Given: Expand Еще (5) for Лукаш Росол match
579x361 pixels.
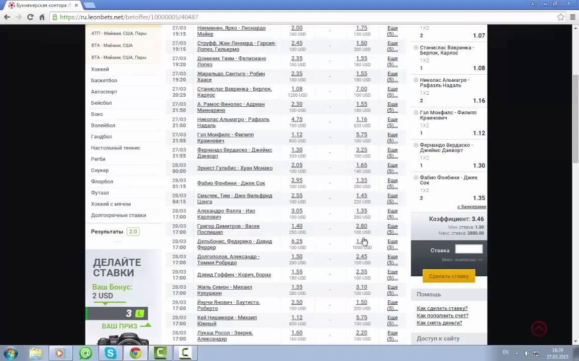Looking at the screenshot, I should coord(393,335).
